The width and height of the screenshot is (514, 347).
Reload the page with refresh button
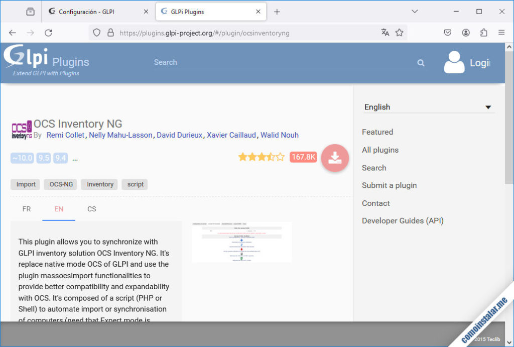tap(48, 33)
